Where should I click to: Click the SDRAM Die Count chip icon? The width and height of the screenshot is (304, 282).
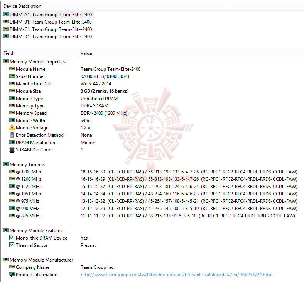pyautogui.click(x=12, y=149)
